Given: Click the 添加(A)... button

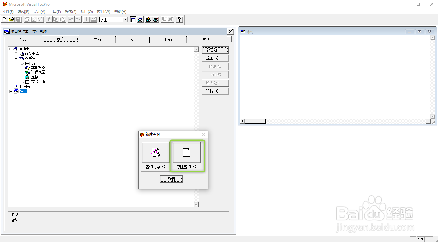Looking at the screenshot, I should point(215,58).
